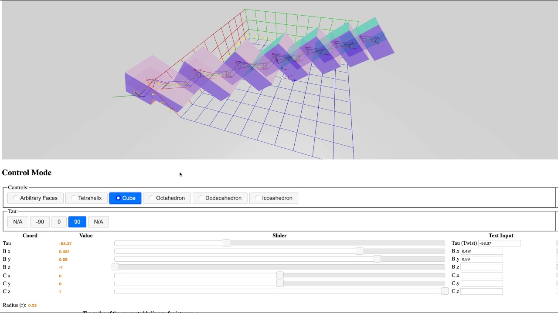
Task: Focus the Tau (Twist) text input
Action: (x=499, y=243)
